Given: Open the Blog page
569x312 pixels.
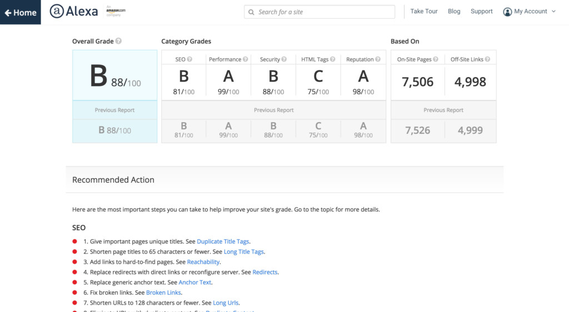Looking at the screenshot, I should 454,11.
